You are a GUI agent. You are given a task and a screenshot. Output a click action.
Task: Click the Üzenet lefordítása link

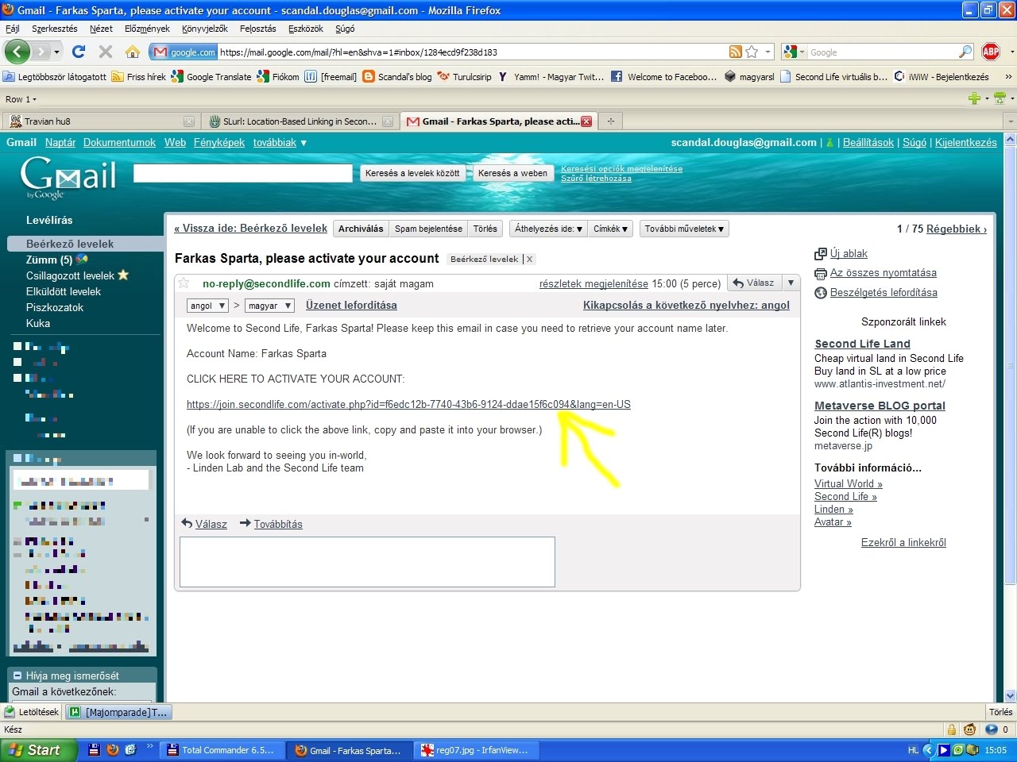coord(351,305)
